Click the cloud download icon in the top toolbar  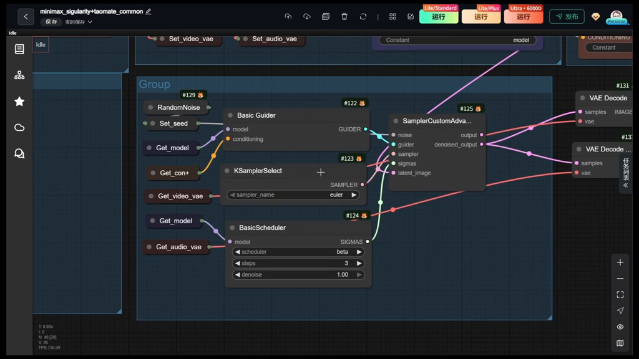point(307,17)
